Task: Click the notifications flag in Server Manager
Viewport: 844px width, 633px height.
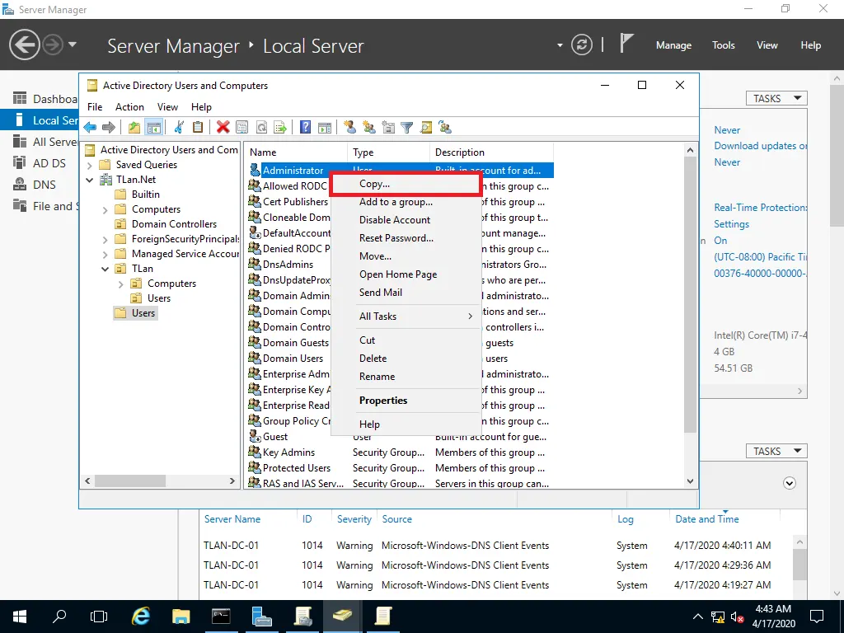Action: (x=626, y=43)
